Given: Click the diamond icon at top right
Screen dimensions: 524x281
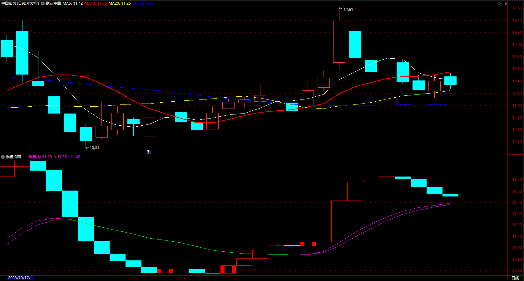Looking at the screenshot, I should 499,3.
